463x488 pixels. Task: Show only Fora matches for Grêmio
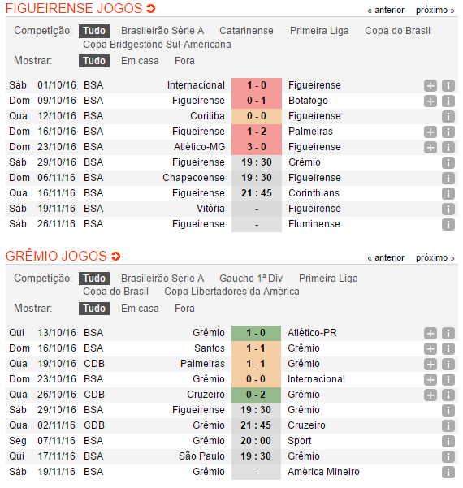(x=184, y=309)
